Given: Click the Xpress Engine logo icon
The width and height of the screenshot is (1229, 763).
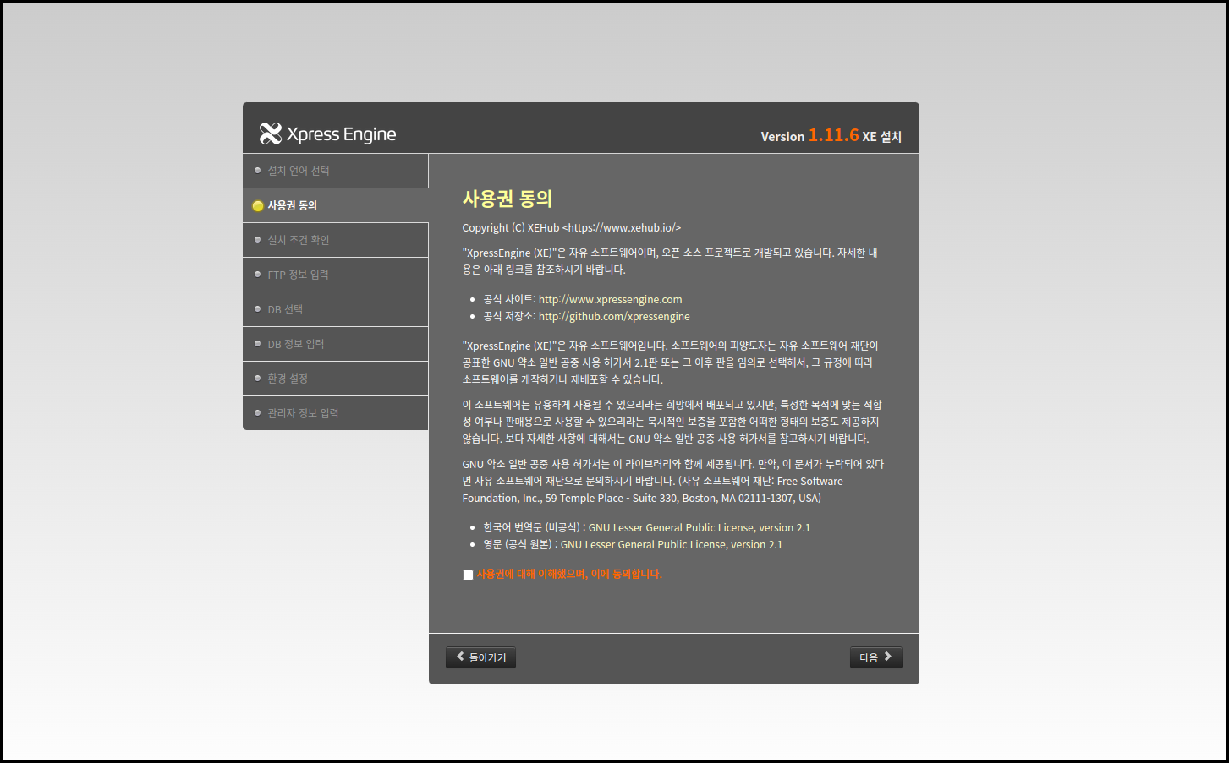Looking at the screenshot, I should 271,134.
